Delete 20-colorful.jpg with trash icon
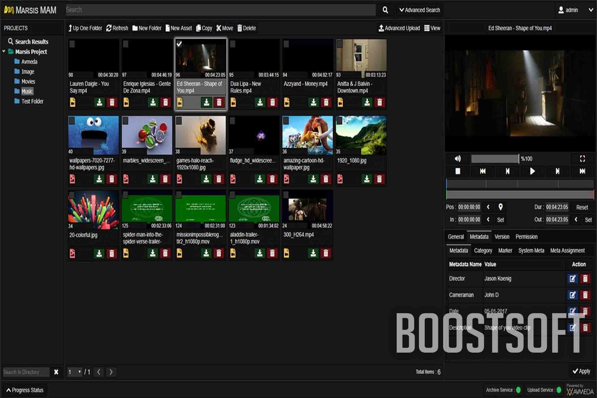Screen dimensions: 597x398 pyautogui.click(x=112, y=253)
